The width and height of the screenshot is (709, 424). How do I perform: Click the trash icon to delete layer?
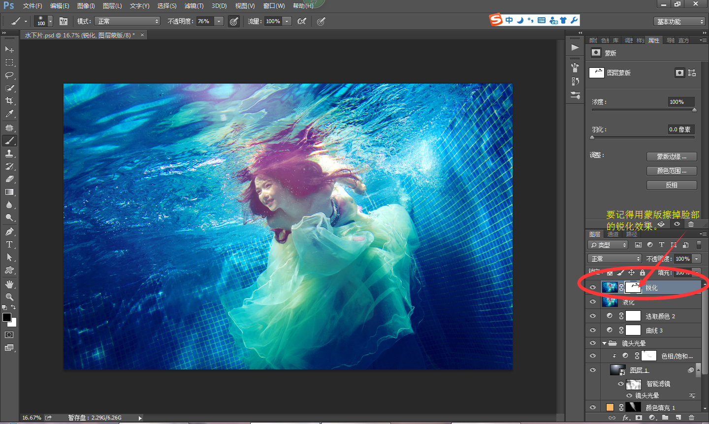click(691, 418)
